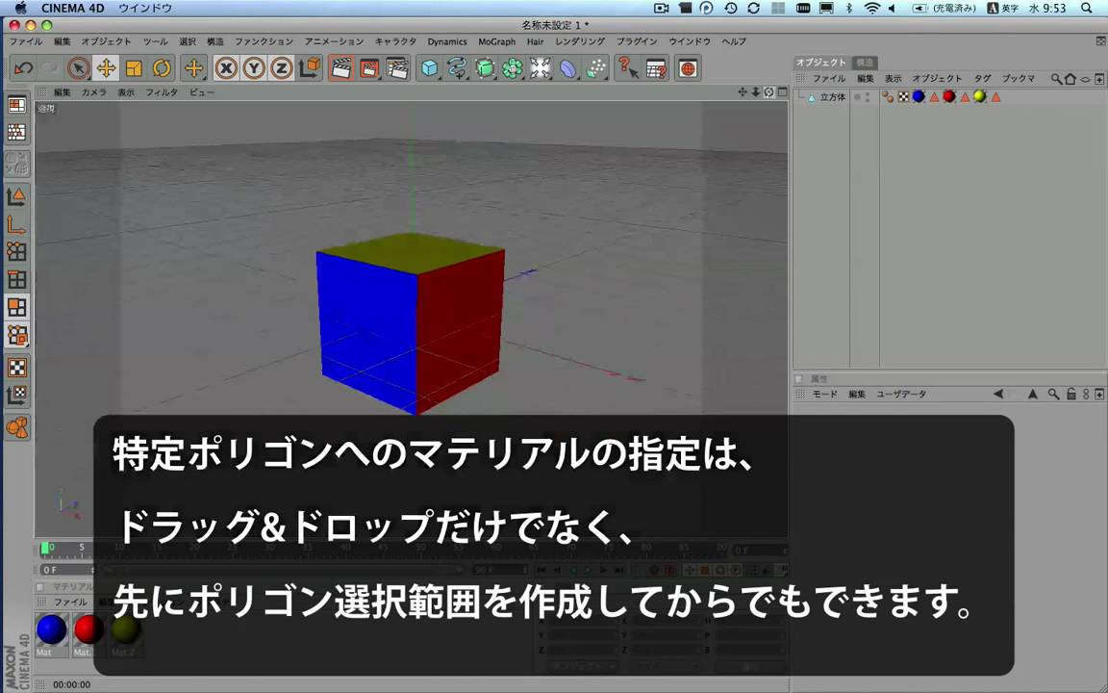The height and width of the screenshot is (693, 1108).
Task: Switch to Polygons mode
Action: 17,307
